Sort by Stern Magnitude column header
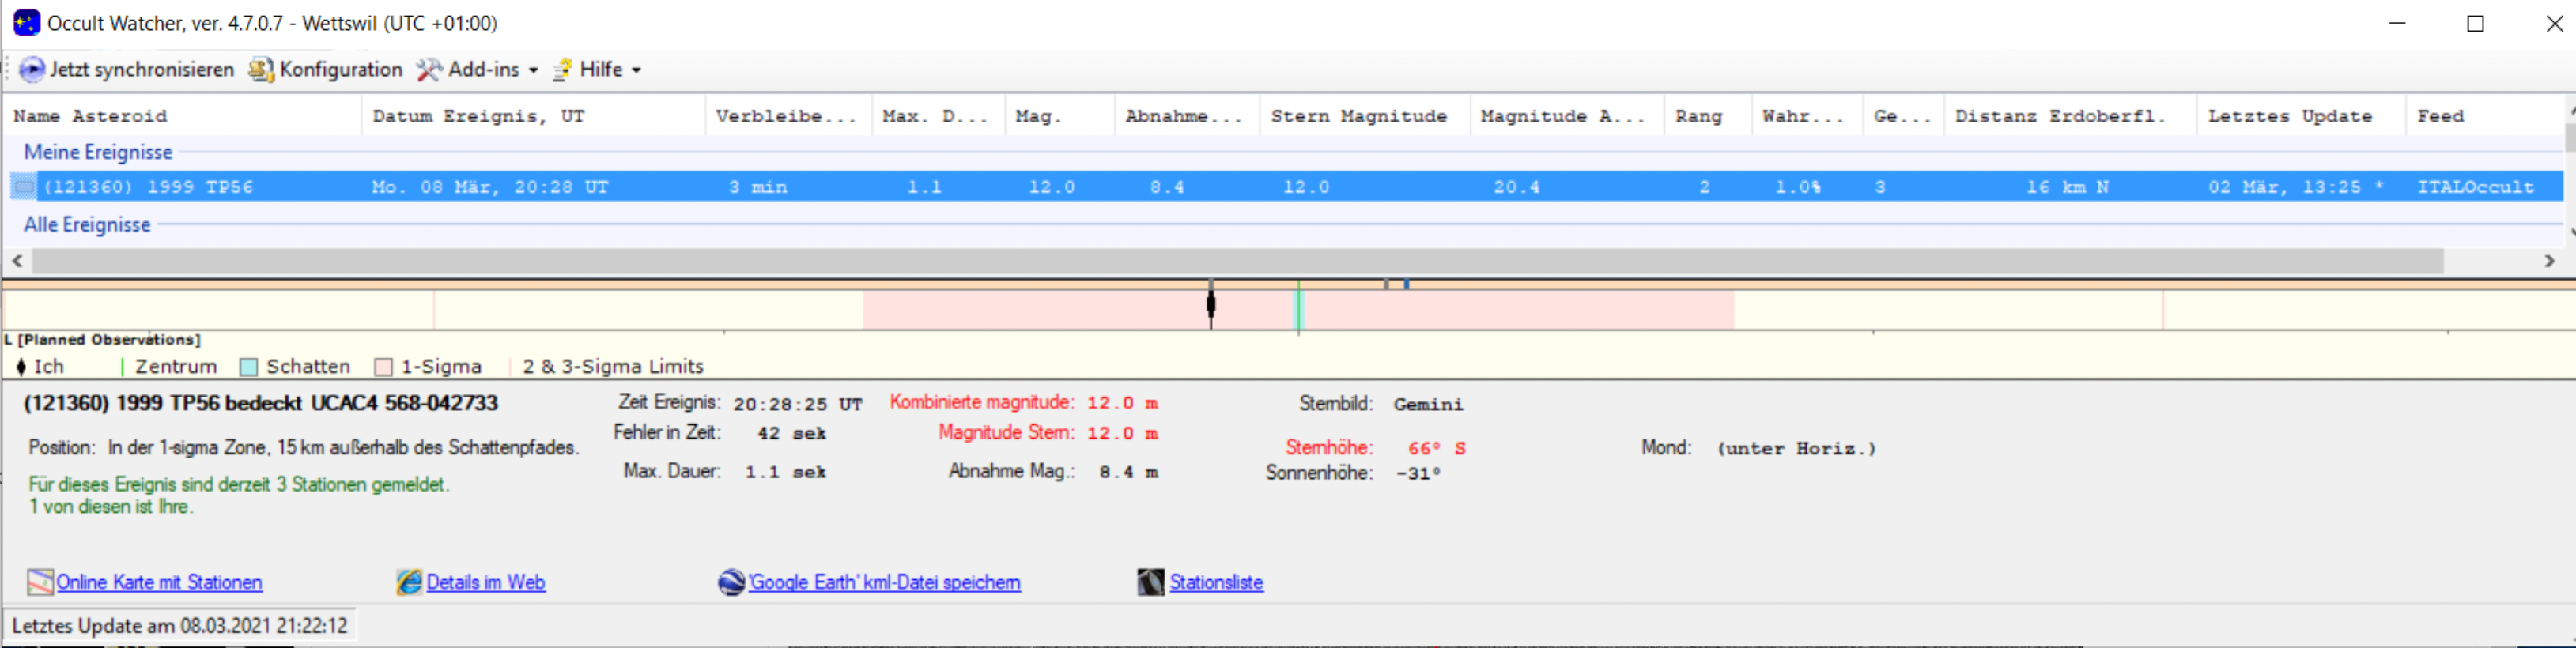Screen dimensions: 2576x648 [x=1358, y=116]
